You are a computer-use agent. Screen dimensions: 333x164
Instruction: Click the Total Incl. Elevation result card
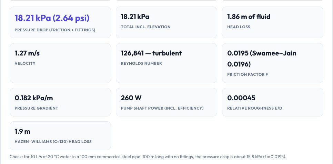(x=166, y=22)
